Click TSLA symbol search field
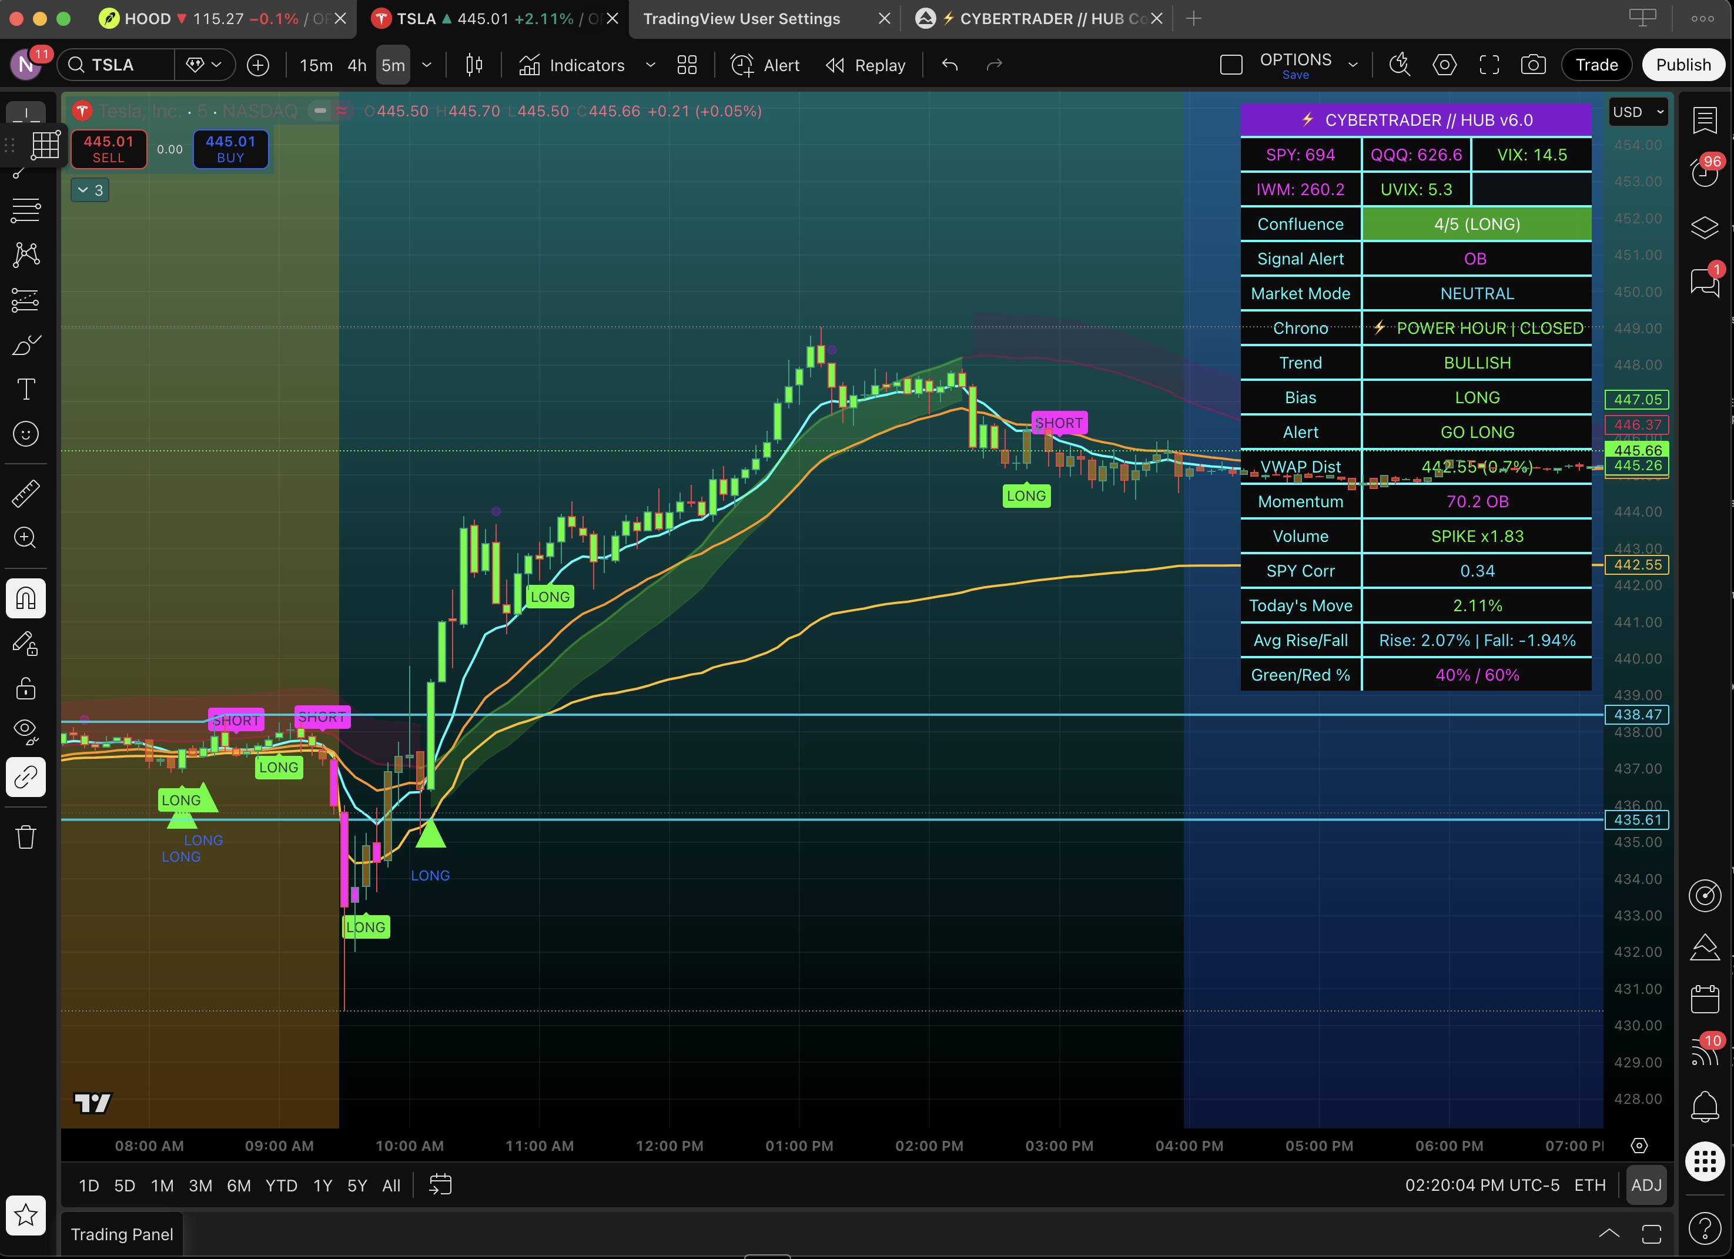The height and width of the screenshot is (1259, 1734). coord(115,65)
